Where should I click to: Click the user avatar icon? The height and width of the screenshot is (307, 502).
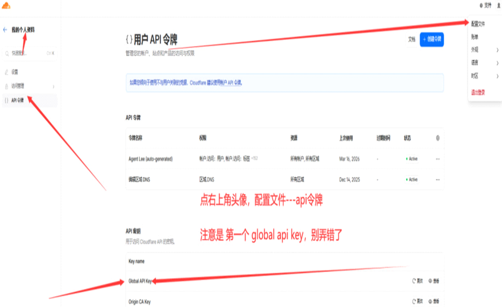pos(498,5)
